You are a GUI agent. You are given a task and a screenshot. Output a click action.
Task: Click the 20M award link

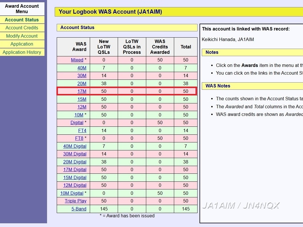pyautogui.click(x=82, y=83)
